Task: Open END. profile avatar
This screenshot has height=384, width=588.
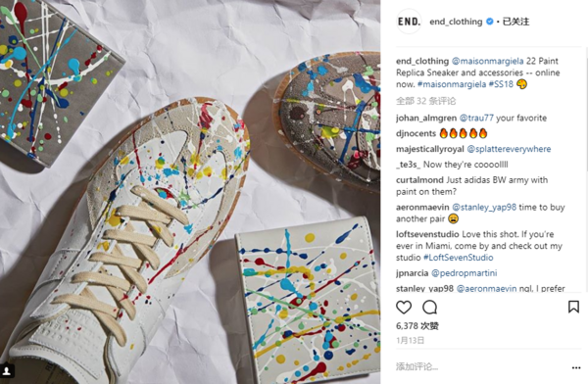Action: (x=409, y=22)
